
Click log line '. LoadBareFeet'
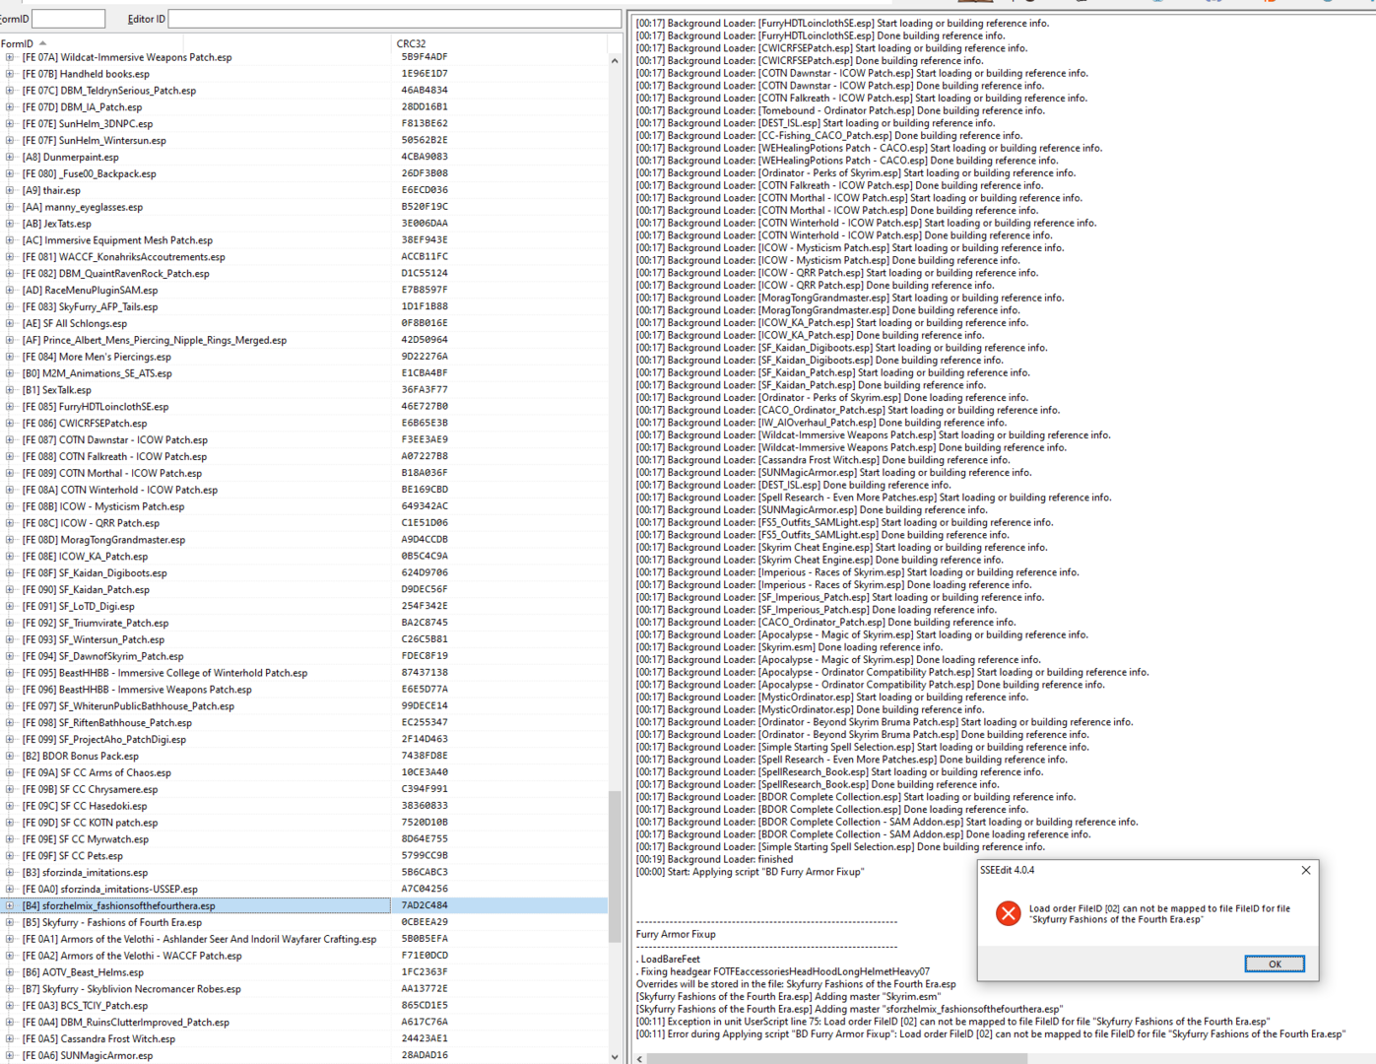(669, 959)
